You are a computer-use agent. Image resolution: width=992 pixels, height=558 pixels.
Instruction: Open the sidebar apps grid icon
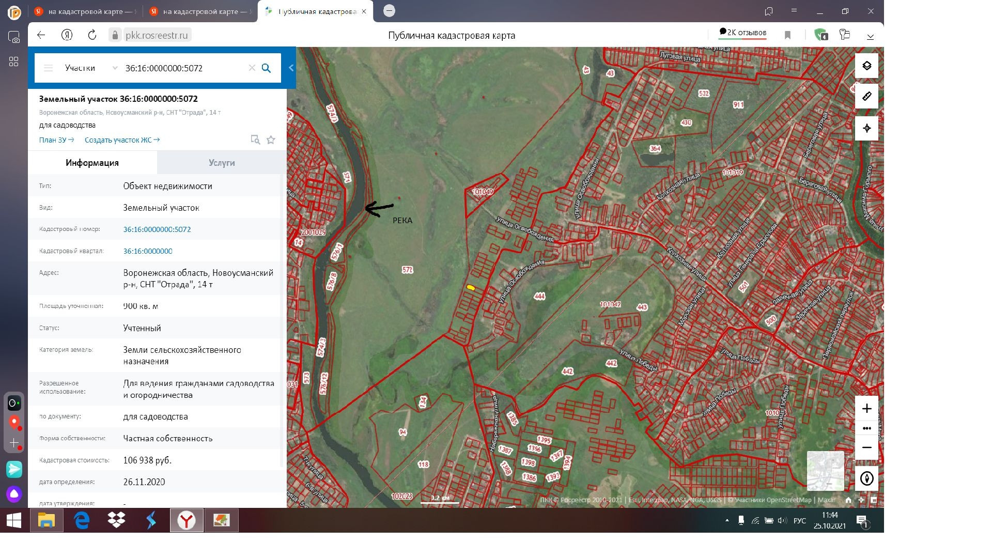[14, 61]
